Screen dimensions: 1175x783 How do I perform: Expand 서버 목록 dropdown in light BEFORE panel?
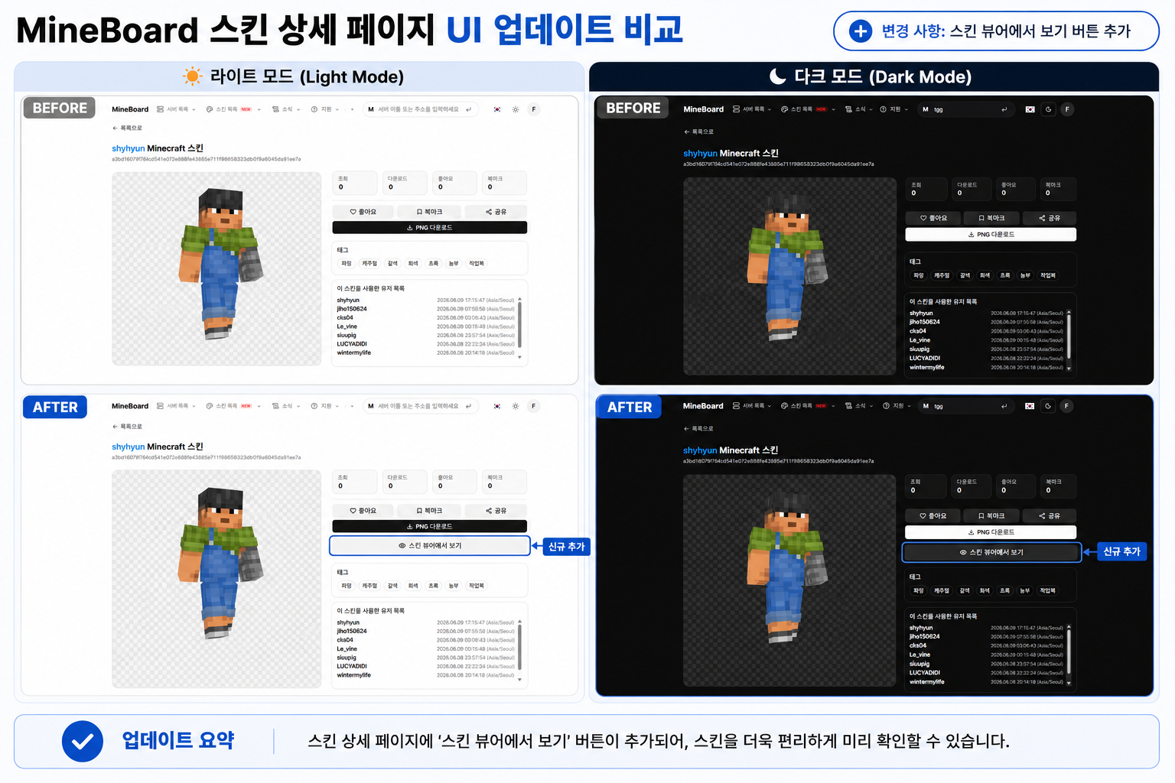coord(194,109)
